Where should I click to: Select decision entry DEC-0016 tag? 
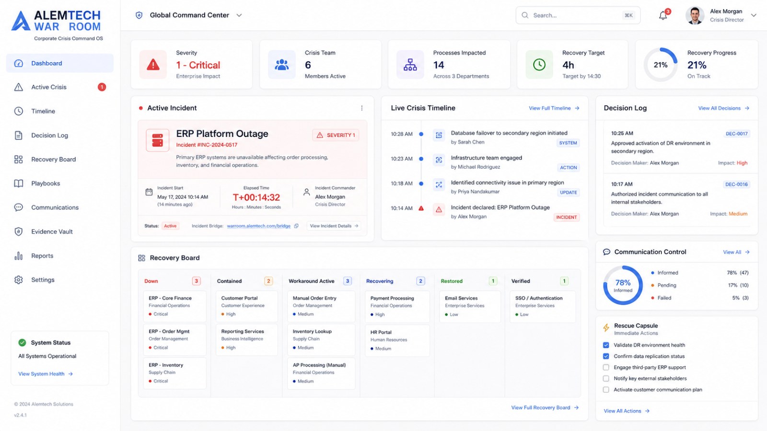point(736,184)
